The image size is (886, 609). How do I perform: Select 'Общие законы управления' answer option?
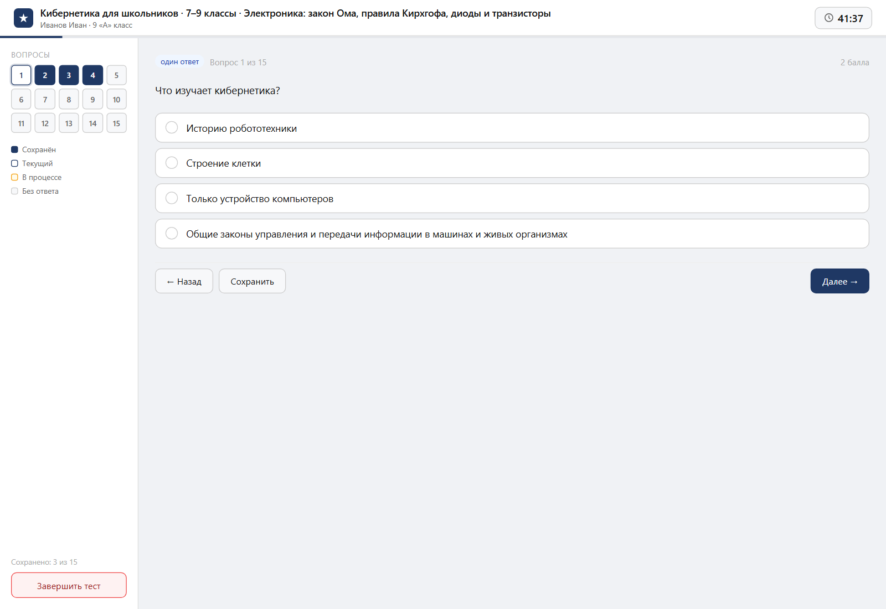(512, 234)
